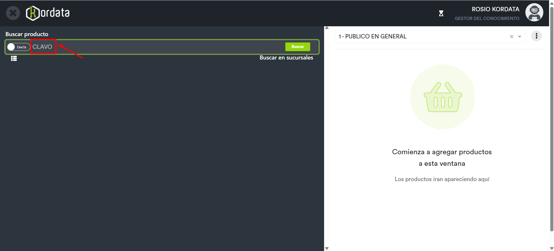Click the scroll-up arrow of the product panel
Screen dimensions: 554x251
[x=327, y=28]
